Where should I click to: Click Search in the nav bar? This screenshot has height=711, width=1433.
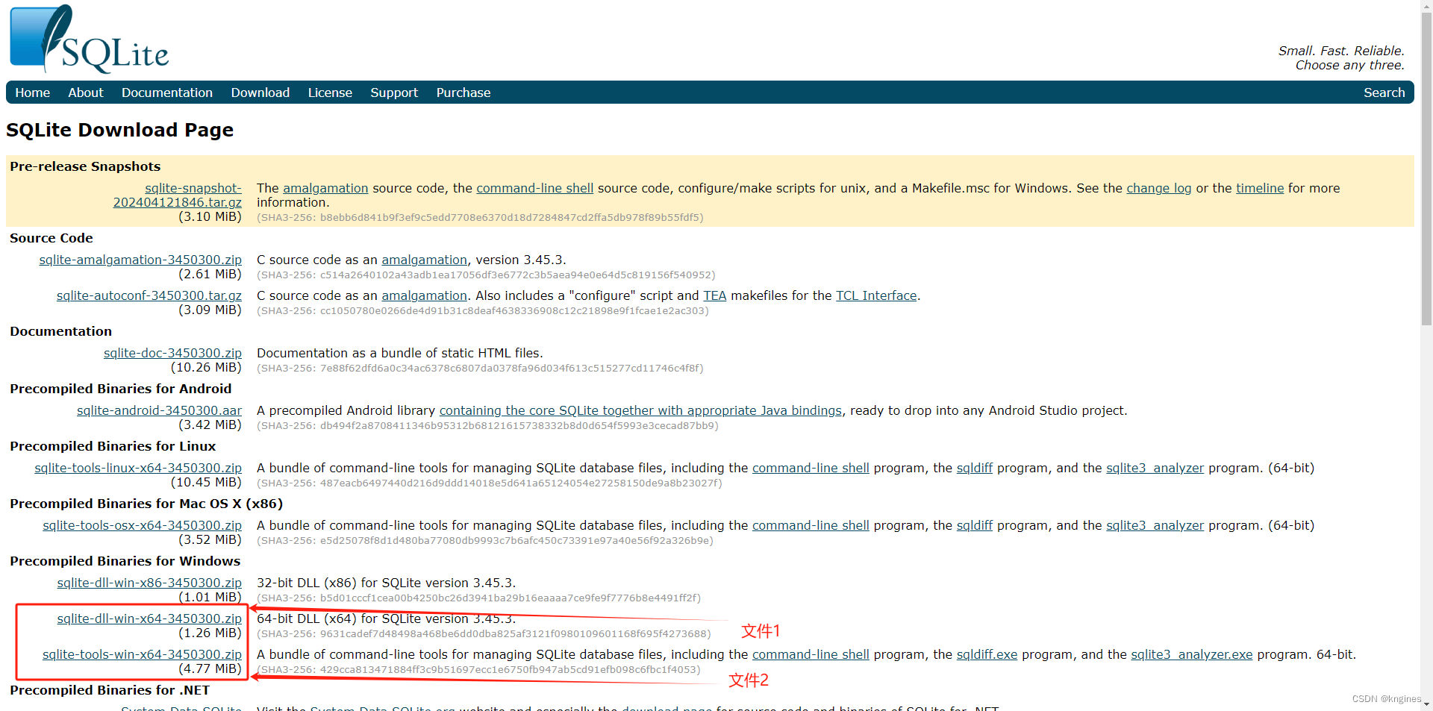point(1384,93)
